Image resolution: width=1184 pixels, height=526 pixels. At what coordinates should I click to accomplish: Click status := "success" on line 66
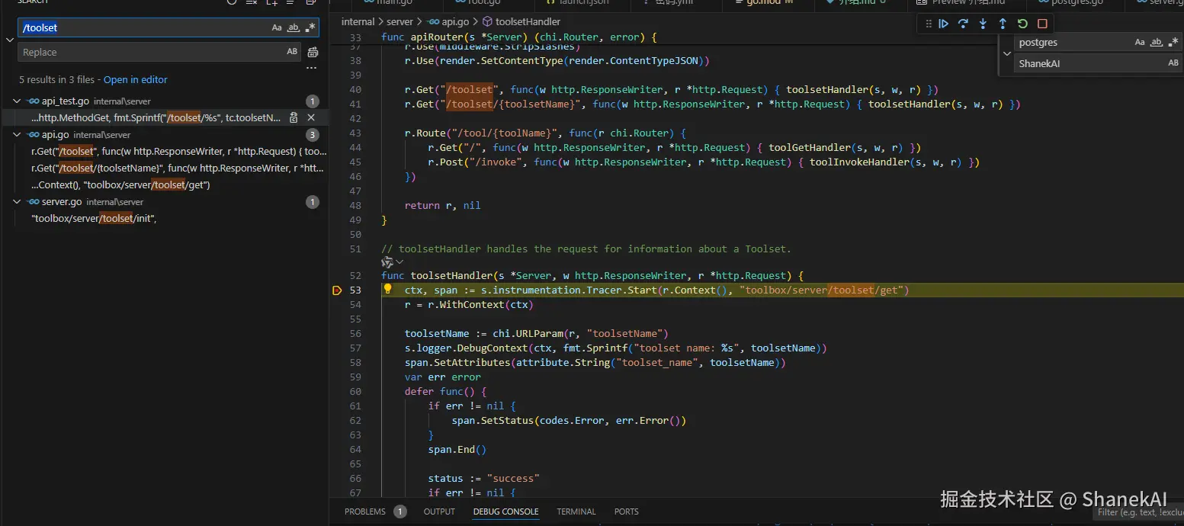point(483,478)
